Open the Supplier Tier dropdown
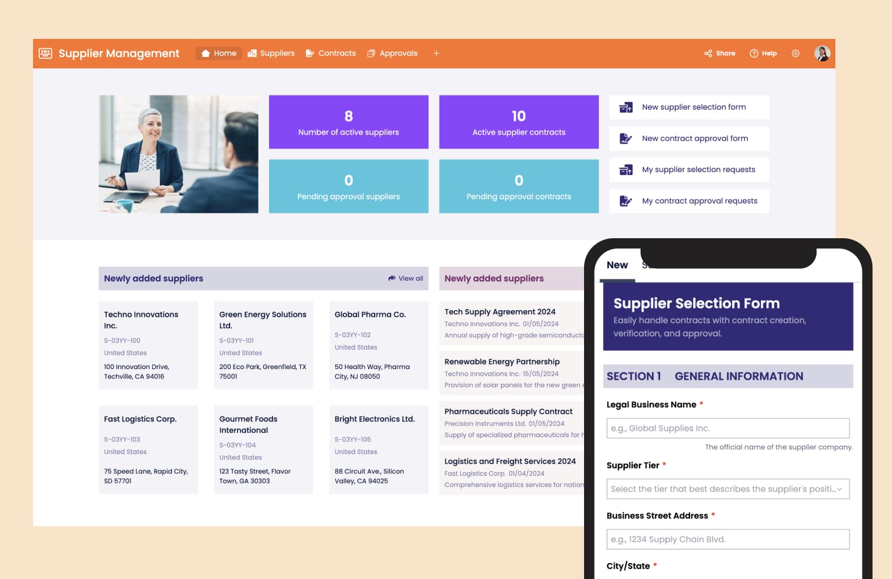 click(x=727, y=489)
